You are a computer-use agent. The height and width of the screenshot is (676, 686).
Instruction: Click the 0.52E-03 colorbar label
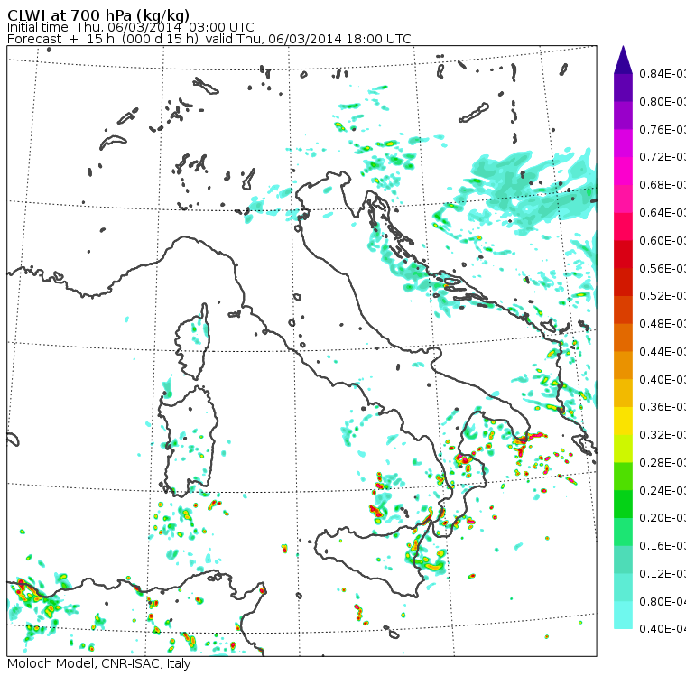click(x=663, y=296)
